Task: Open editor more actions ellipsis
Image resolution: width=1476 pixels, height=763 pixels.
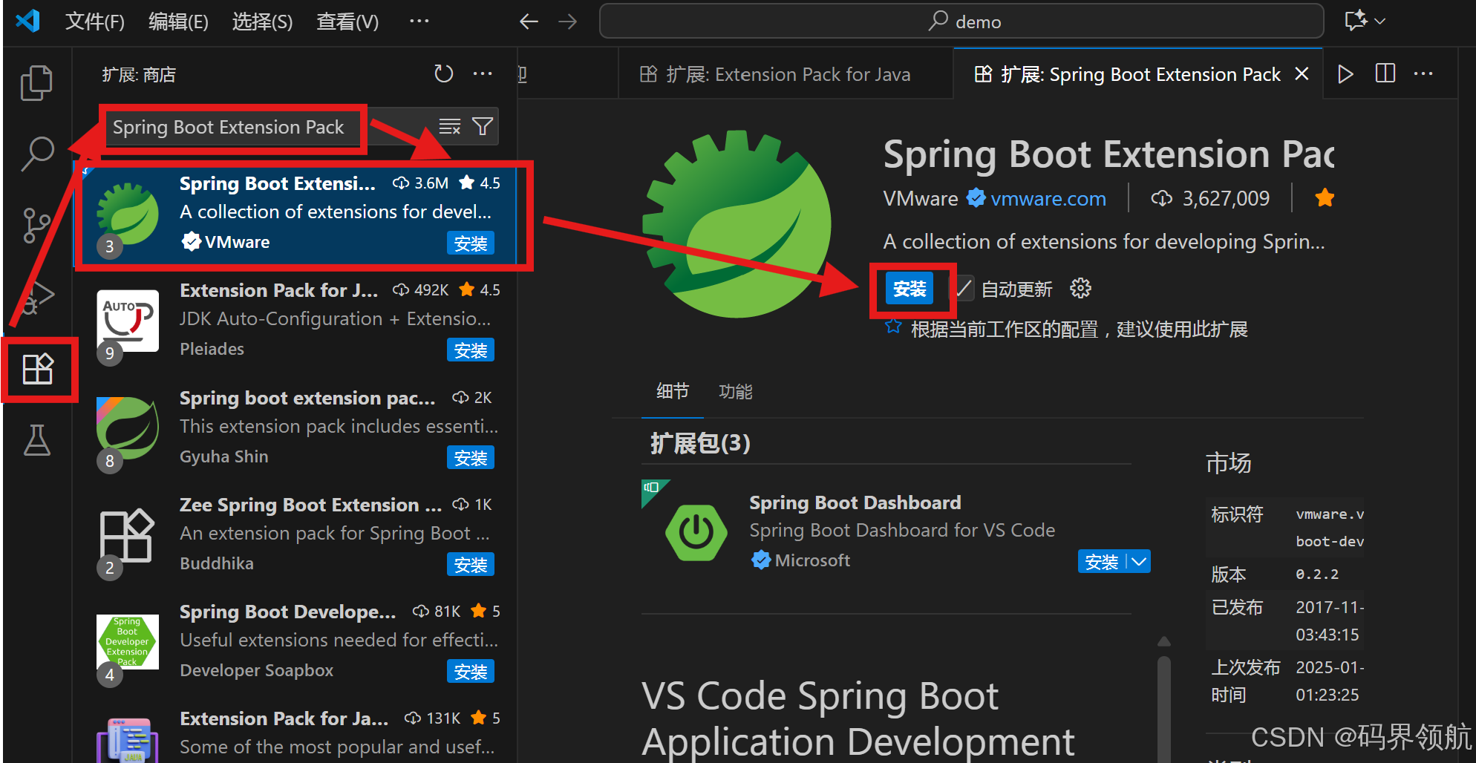Action: pos(1423,73)
